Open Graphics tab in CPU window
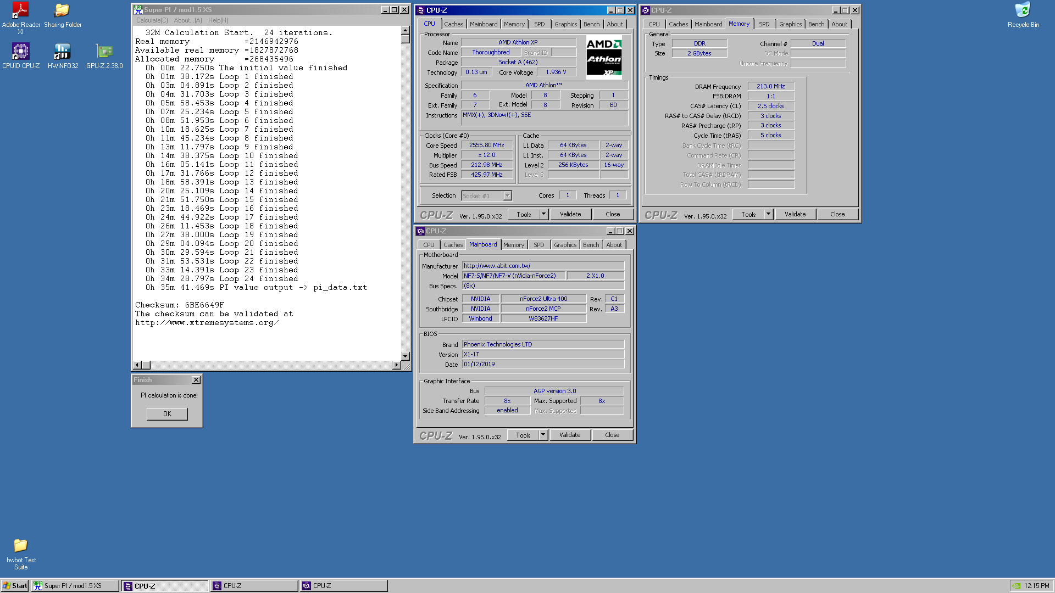1055x593 pixels. pos(565,24)
